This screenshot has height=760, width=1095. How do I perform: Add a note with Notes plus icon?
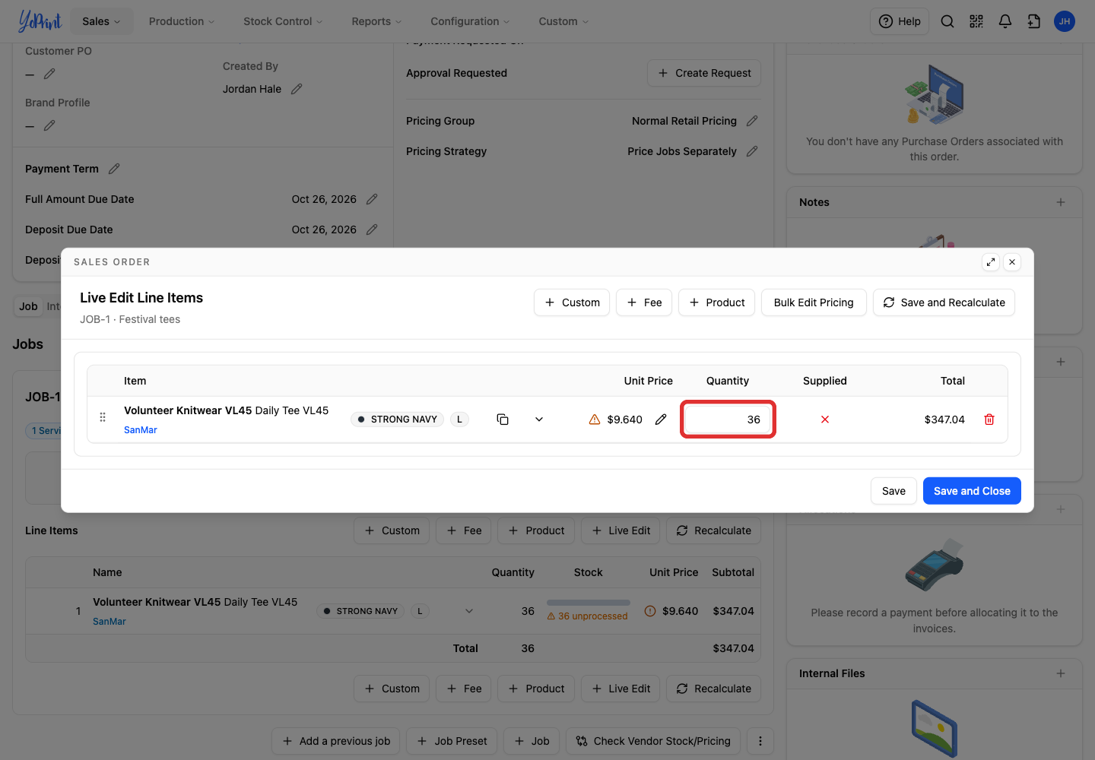click(x=1061, y=202)
